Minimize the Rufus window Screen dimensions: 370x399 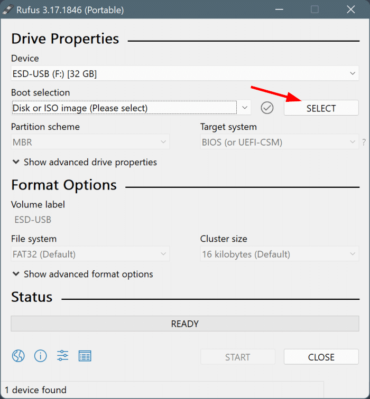coord(279,9)
